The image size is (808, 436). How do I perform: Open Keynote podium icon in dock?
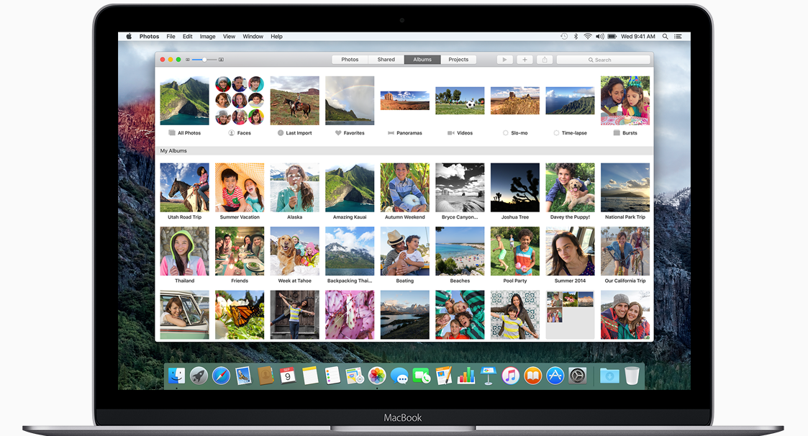pyautogui.click(x=488, y=376)
